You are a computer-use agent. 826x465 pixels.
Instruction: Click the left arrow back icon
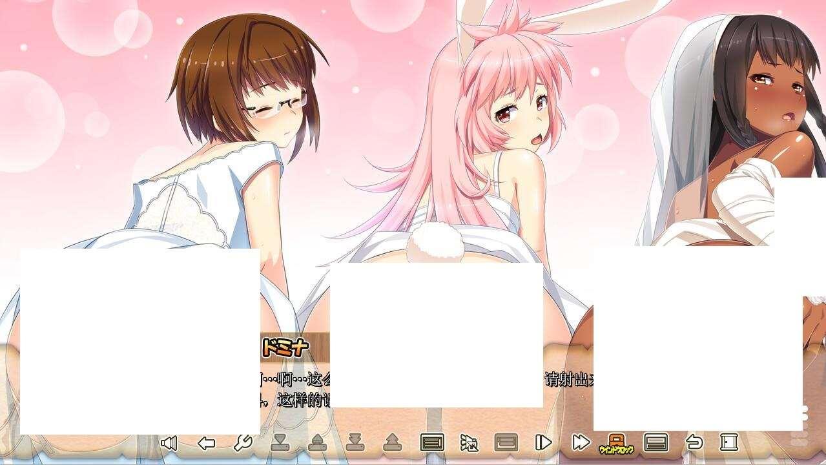point(206,442)
